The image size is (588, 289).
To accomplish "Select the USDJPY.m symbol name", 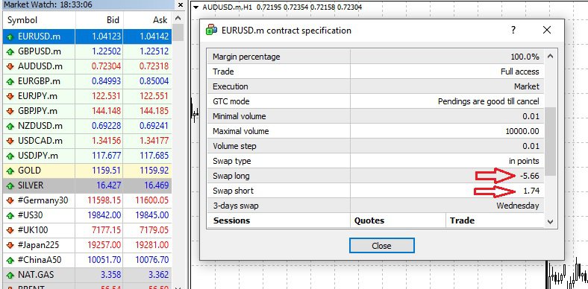I will click(38, 156).
